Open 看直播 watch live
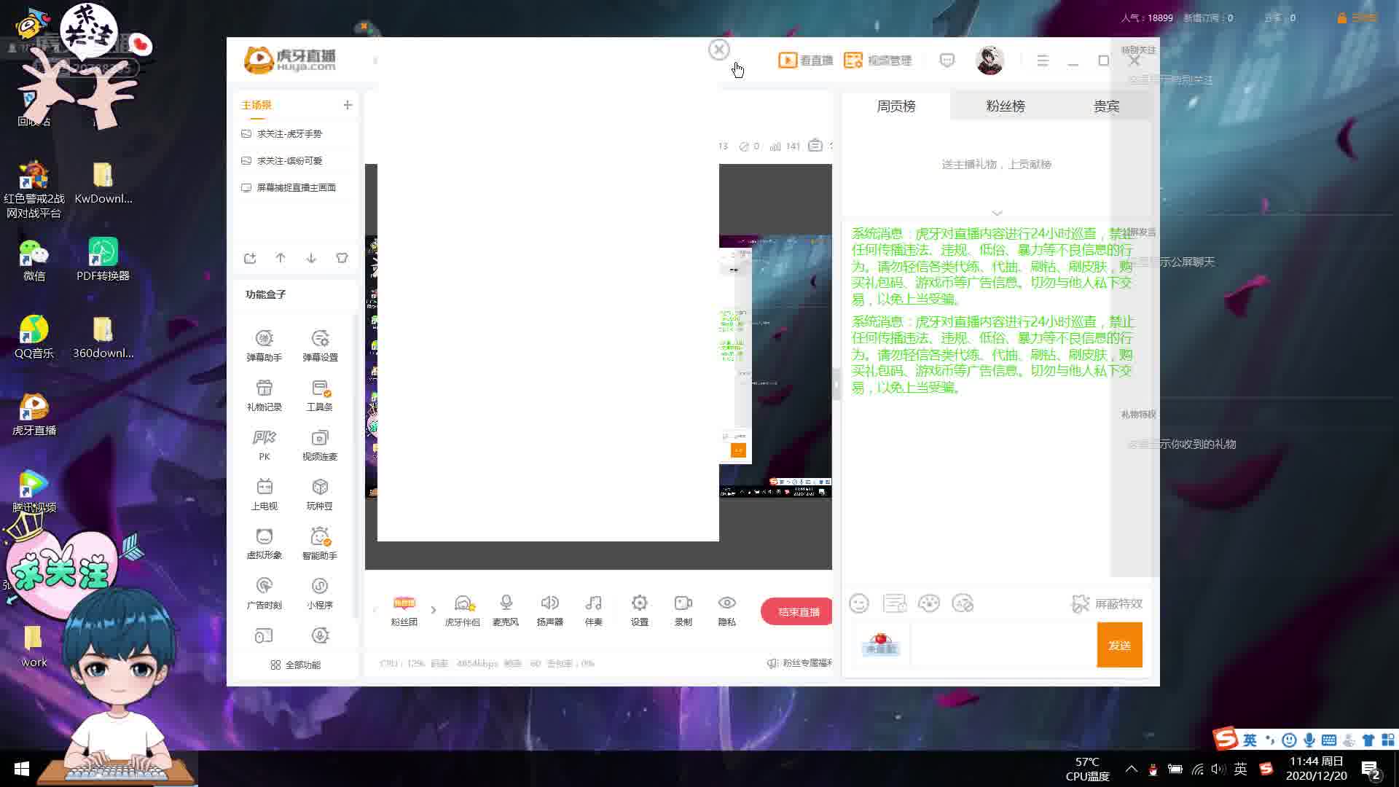Screen dimensions: 1399x787 (x=806, y=60)
